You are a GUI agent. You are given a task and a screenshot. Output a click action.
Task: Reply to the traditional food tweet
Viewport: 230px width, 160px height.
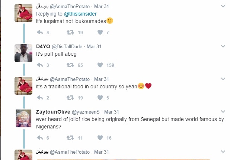click(40, 98)
